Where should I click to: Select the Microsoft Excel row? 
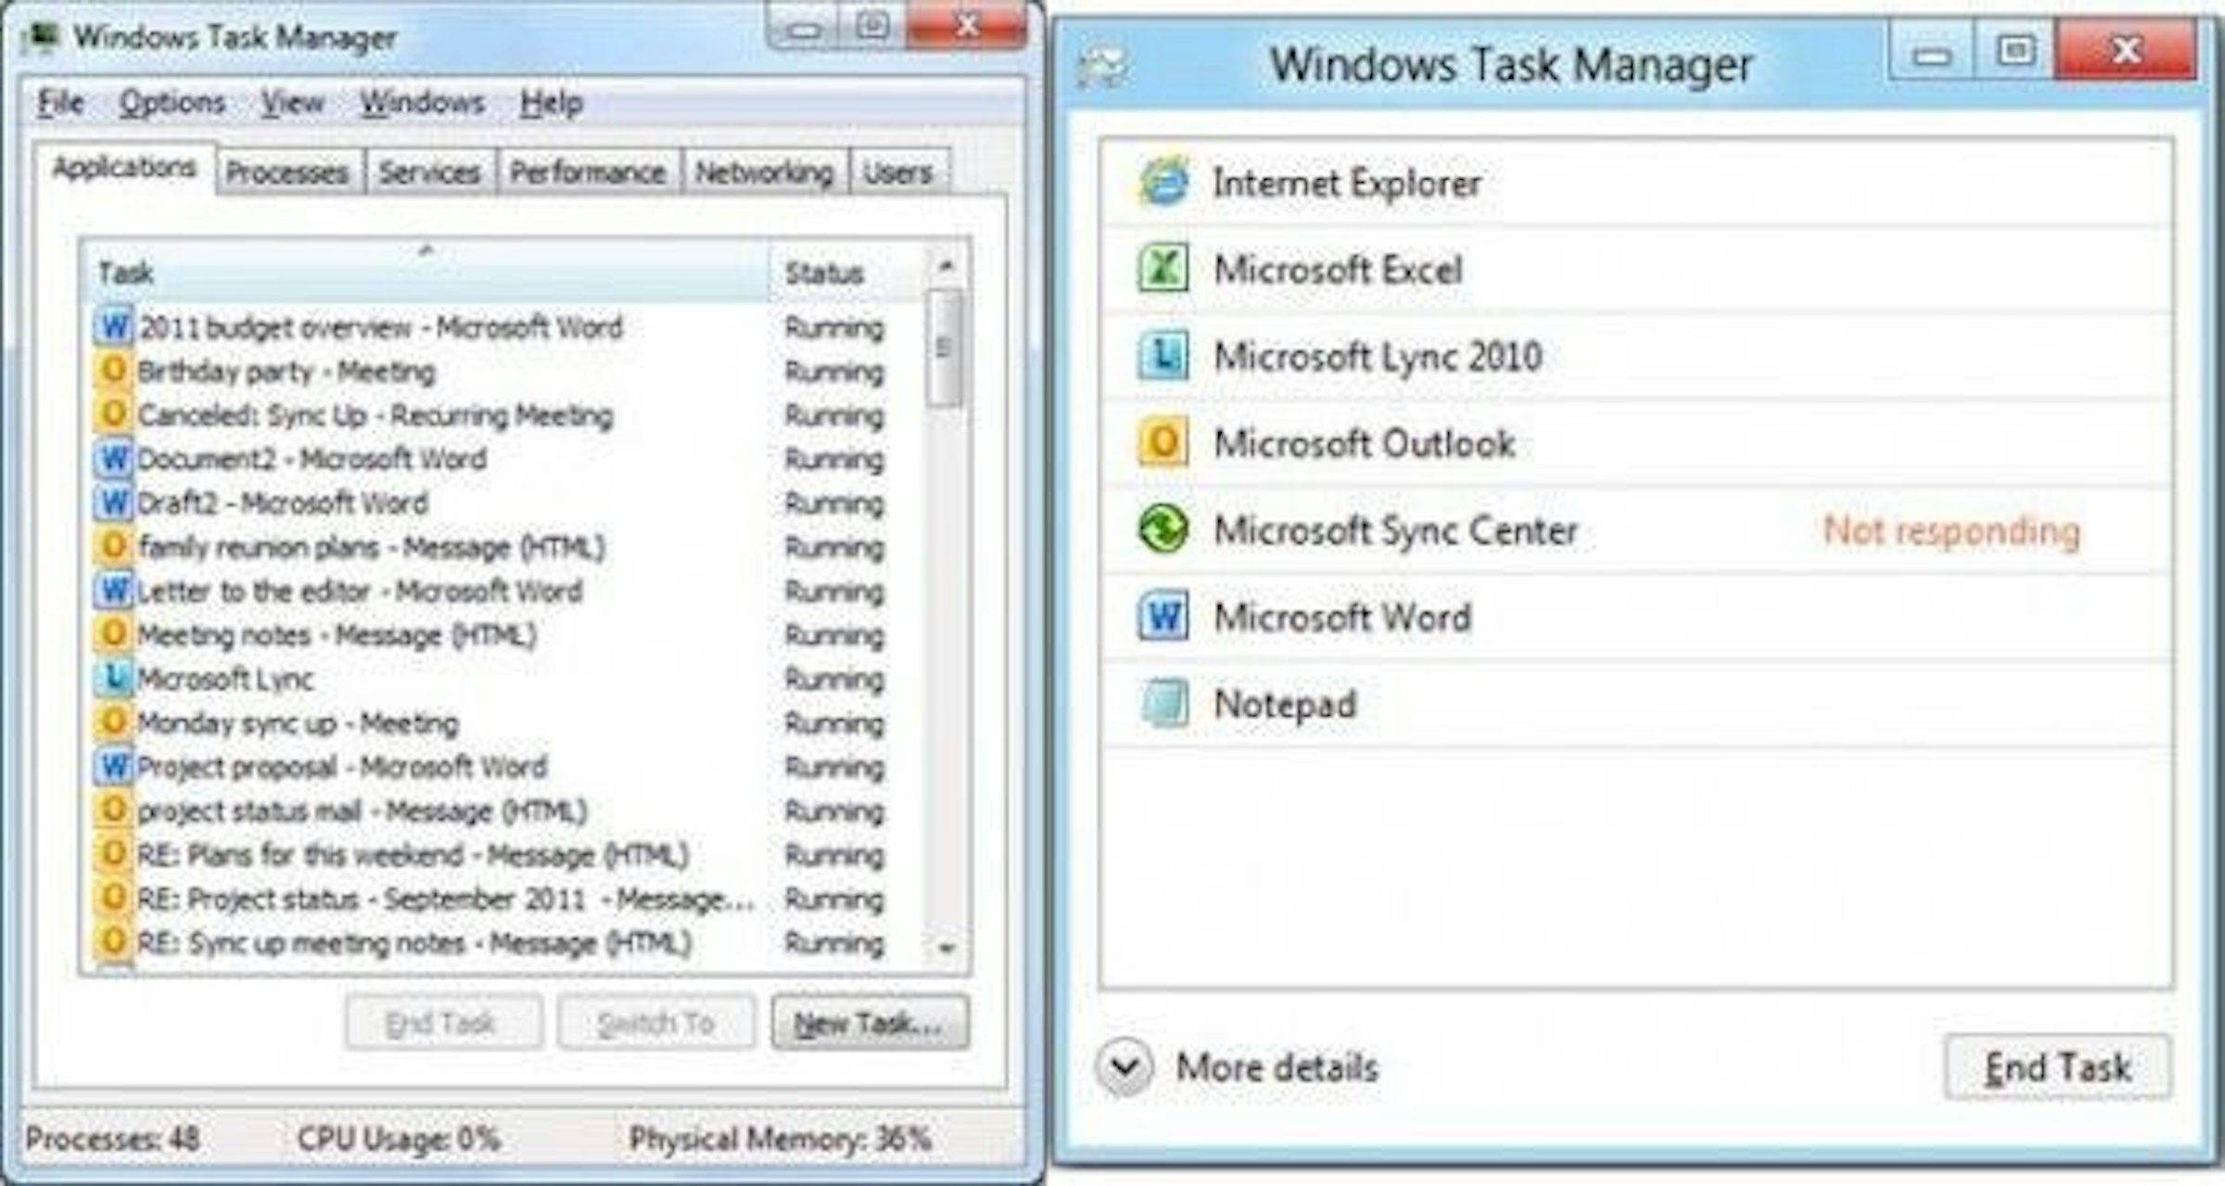[1636, 269]
